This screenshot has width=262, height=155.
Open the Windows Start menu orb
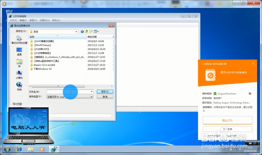pyautogui.click(x=7, y=149)
